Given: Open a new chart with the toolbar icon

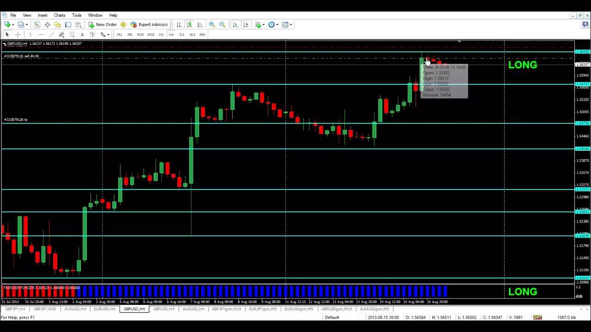Looking at the screenshot, I should 7,24.
